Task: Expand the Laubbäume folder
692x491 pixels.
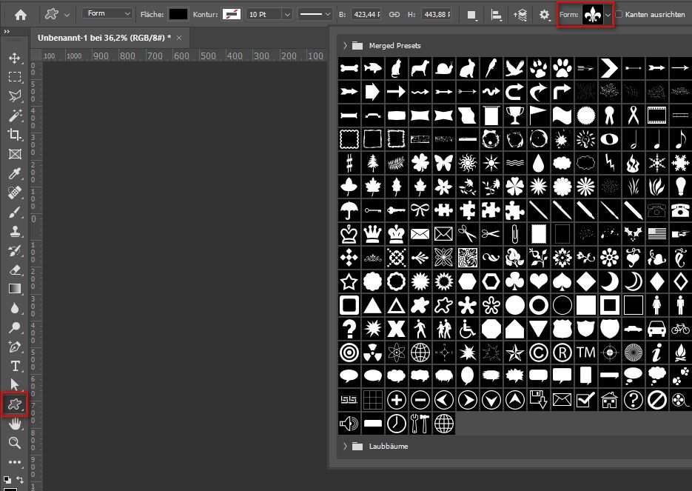Action: pos(345,447)
